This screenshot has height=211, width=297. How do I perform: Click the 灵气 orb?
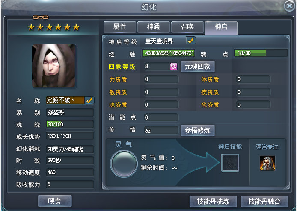pos(124,163)
